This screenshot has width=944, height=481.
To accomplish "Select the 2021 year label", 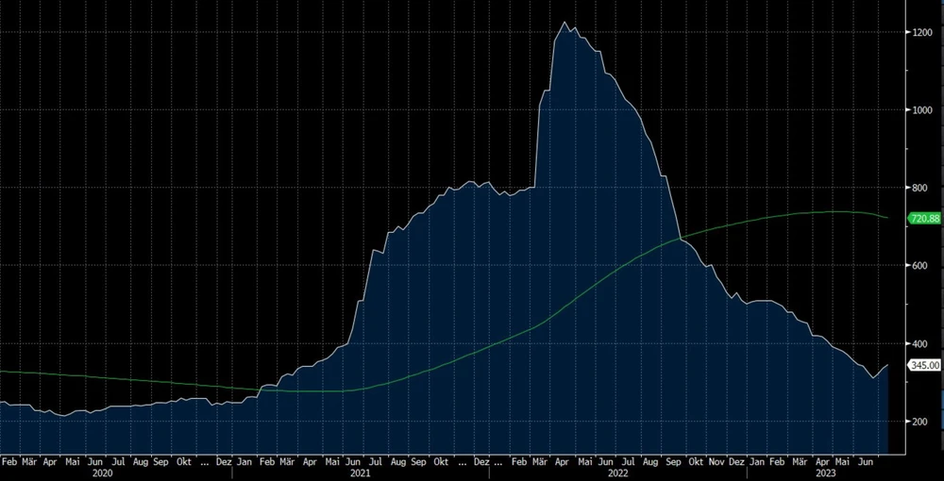I will pyautogui.click(x=359, y=473).
